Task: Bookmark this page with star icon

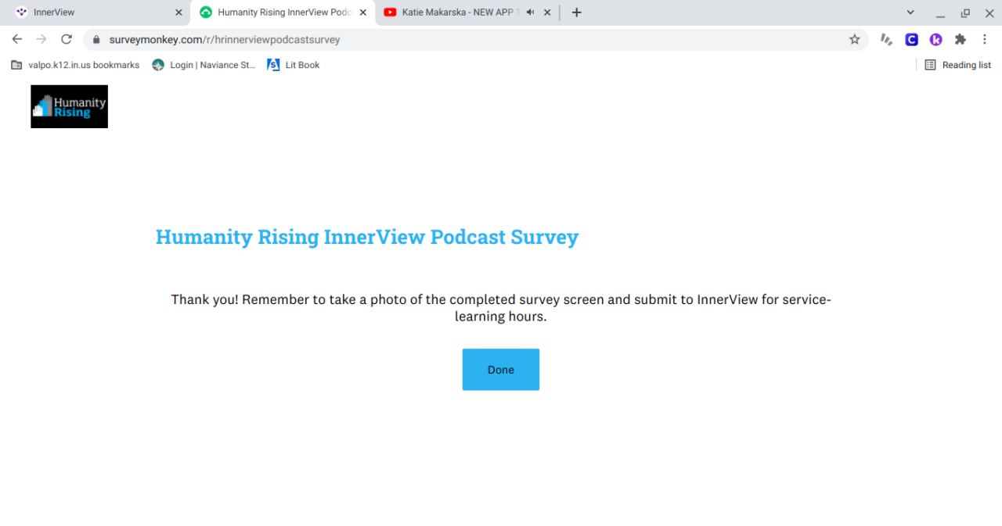Action: click(855, 39)
